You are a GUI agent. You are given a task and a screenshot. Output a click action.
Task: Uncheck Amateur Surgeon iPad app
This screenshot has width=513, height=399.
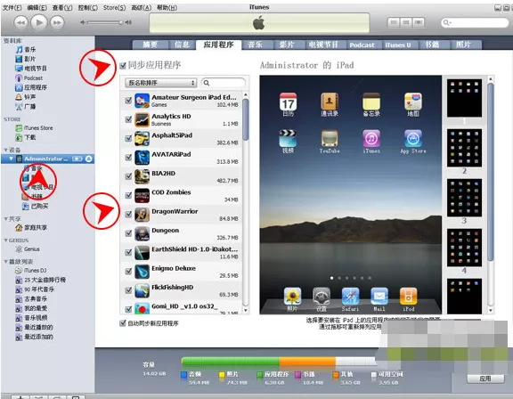point(128,101)
